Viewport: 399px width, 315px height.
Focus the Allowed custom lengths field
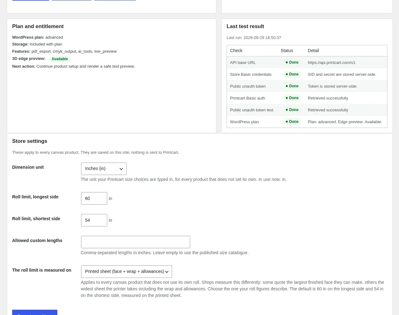pyautogui.click(x=136, y=242)
